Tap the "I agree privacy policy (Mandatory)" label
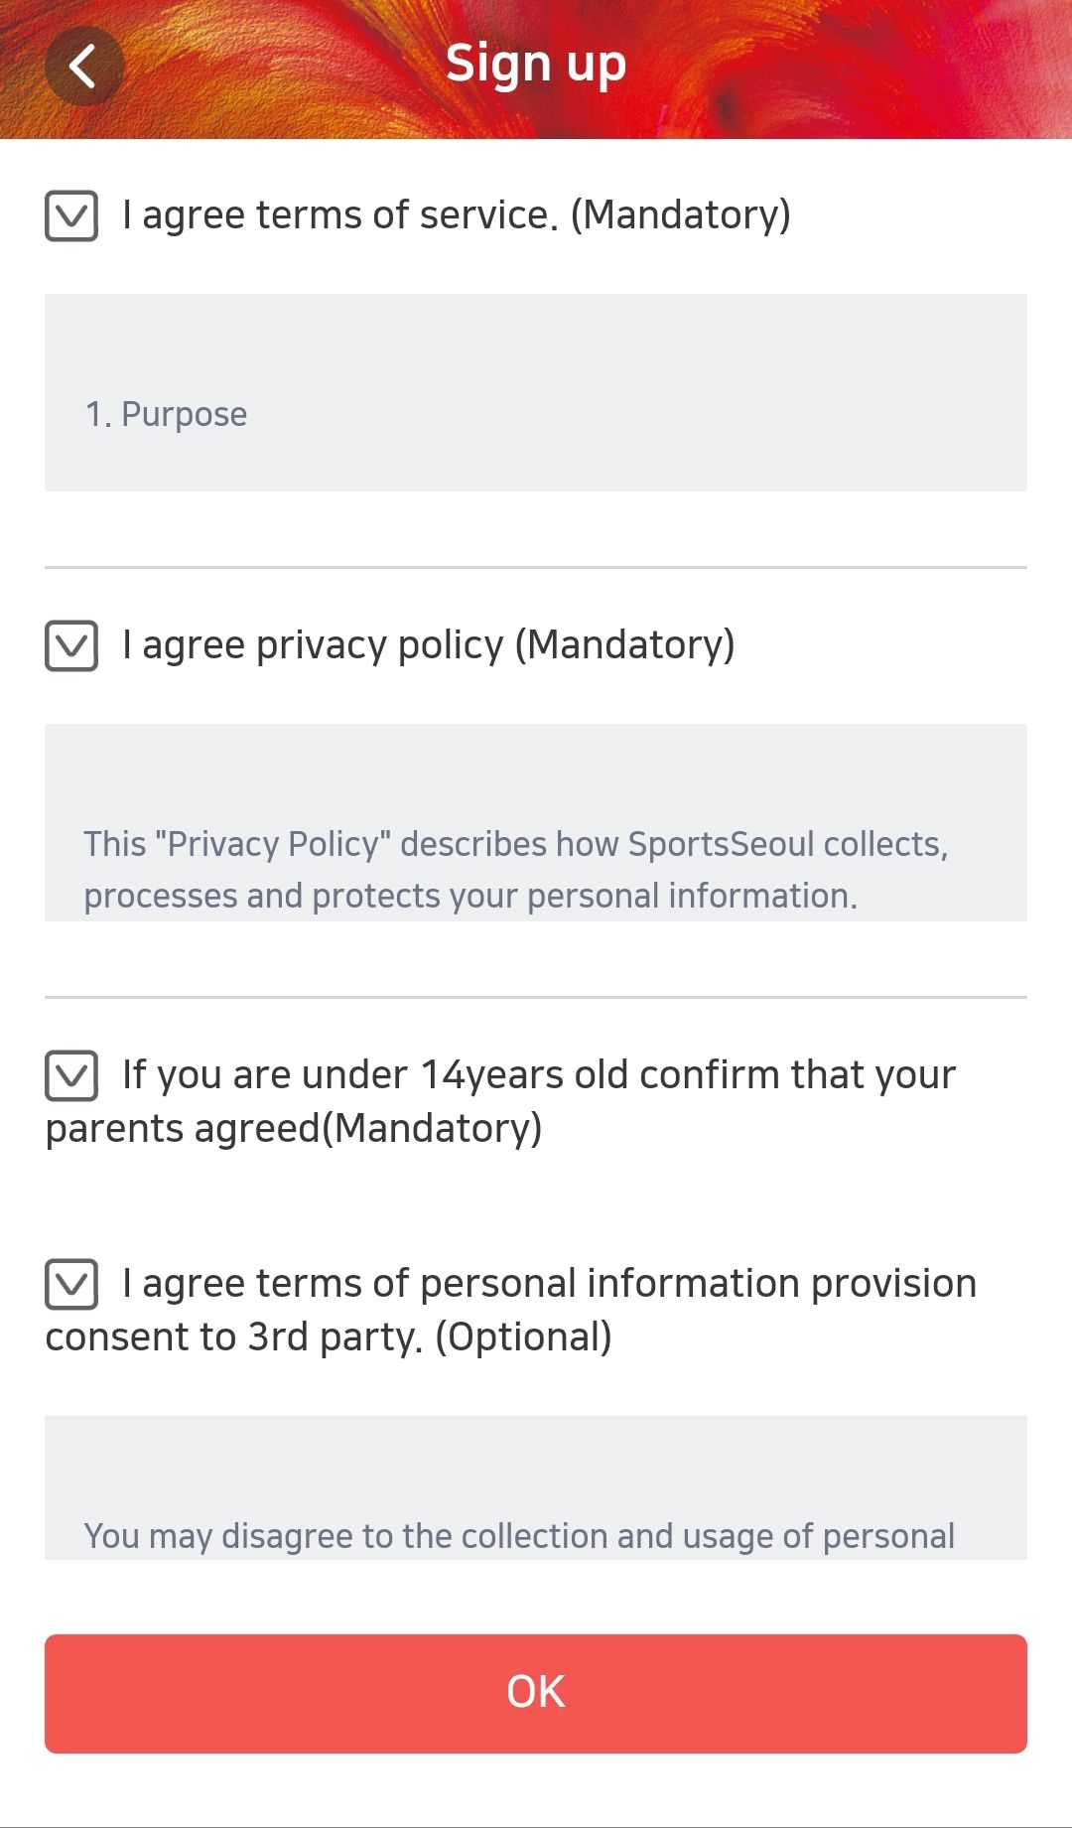This screenshot has height=1828, width=1072. click(428, 645)
